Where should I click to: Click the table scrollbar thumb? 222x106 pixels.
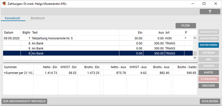(195, 53)
